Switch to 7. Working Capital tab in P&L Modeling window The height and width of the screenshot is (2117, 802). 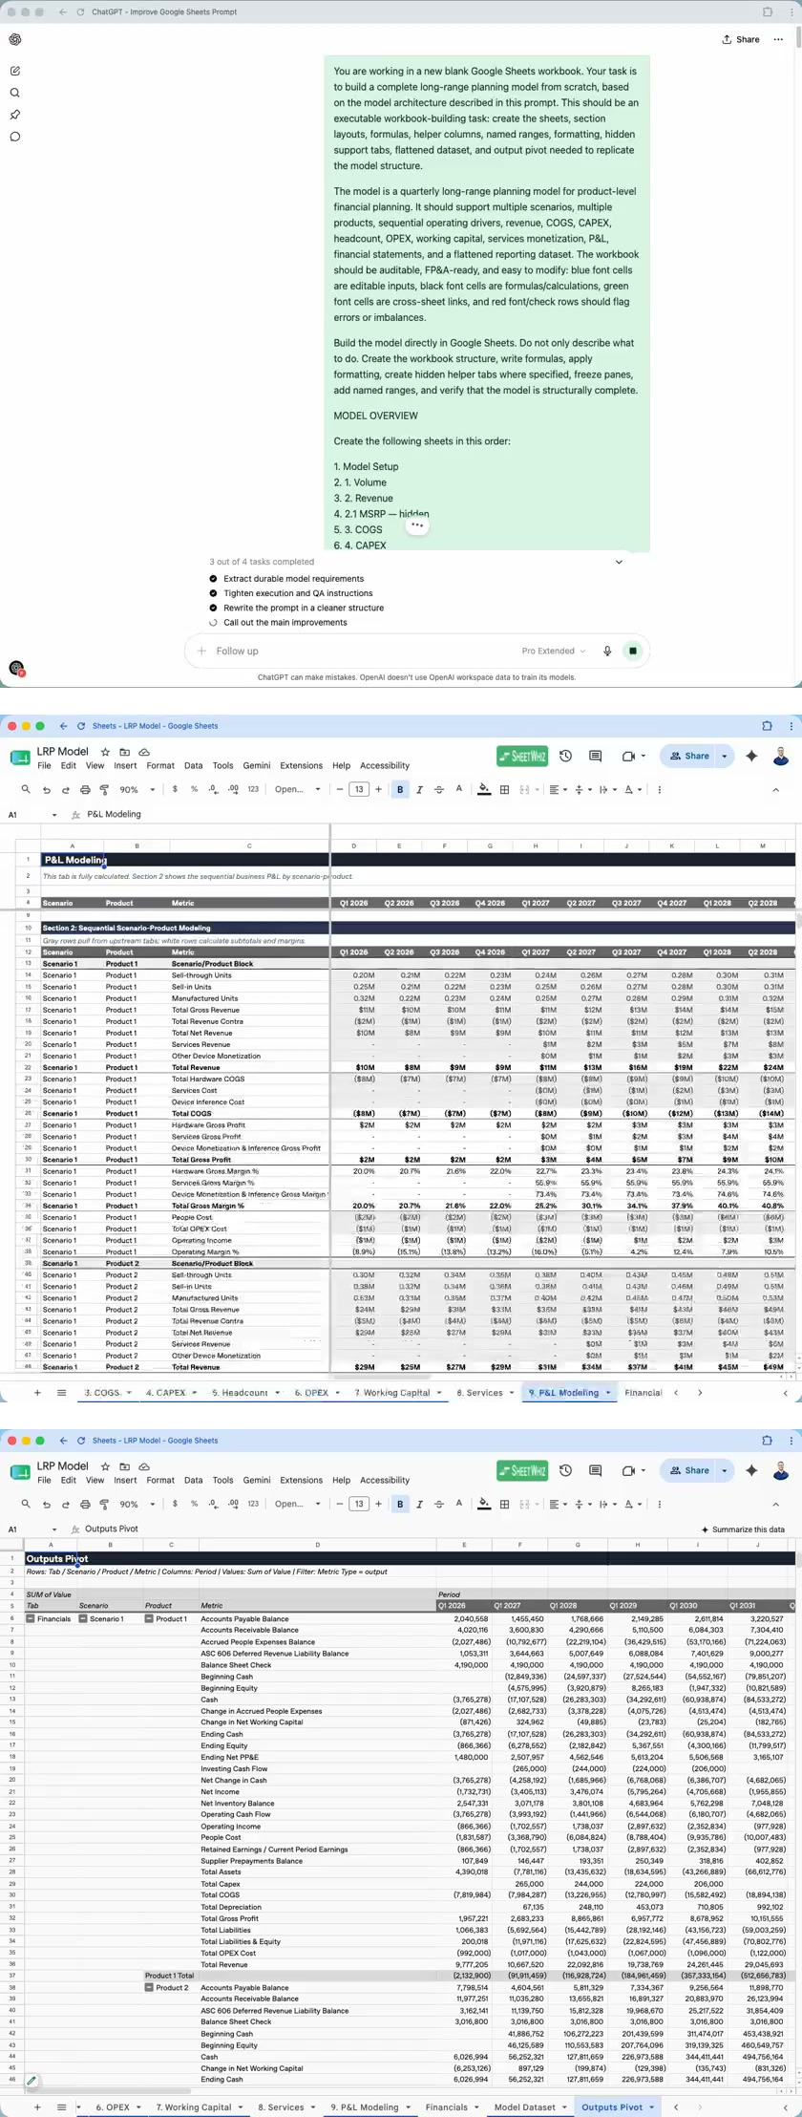click(392, 1392)
